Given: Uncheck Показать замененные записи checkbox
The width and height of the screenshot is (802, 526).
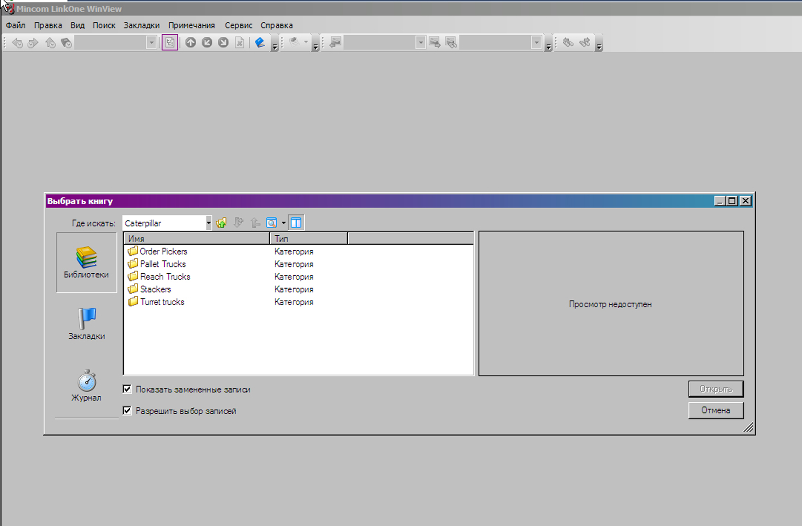Looking at the screenshot, I should pos(127,389).
